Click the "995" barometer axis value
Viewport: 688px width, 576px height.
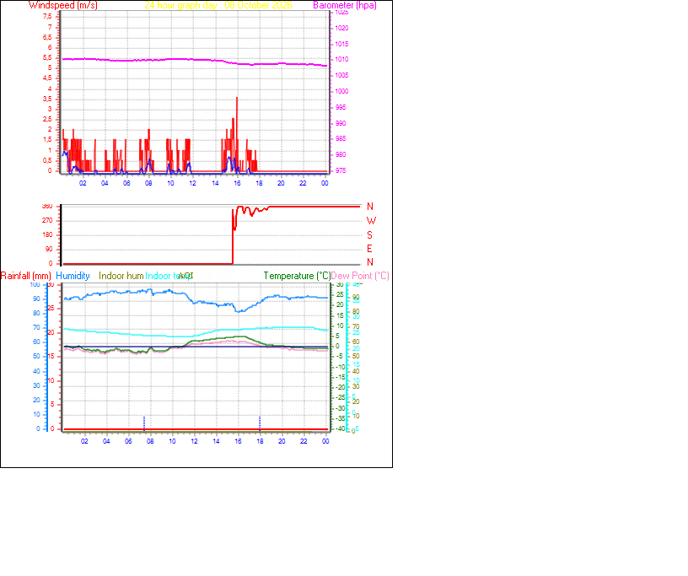click(341, 107)
